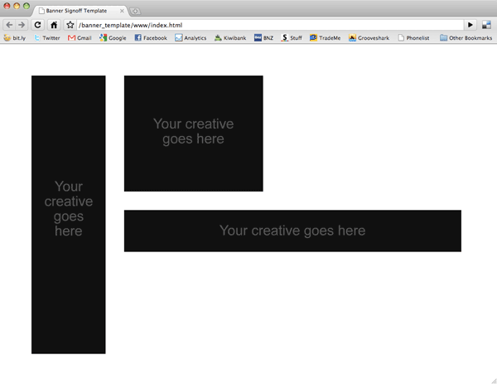The image size is (497, 384).
Task: Open the Google bookmark
Action: [x=113, y=38]
